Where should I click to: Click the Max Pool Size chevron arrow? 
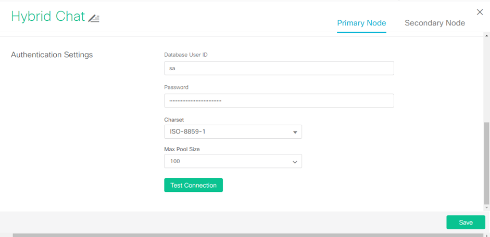[x=295, y=162]
